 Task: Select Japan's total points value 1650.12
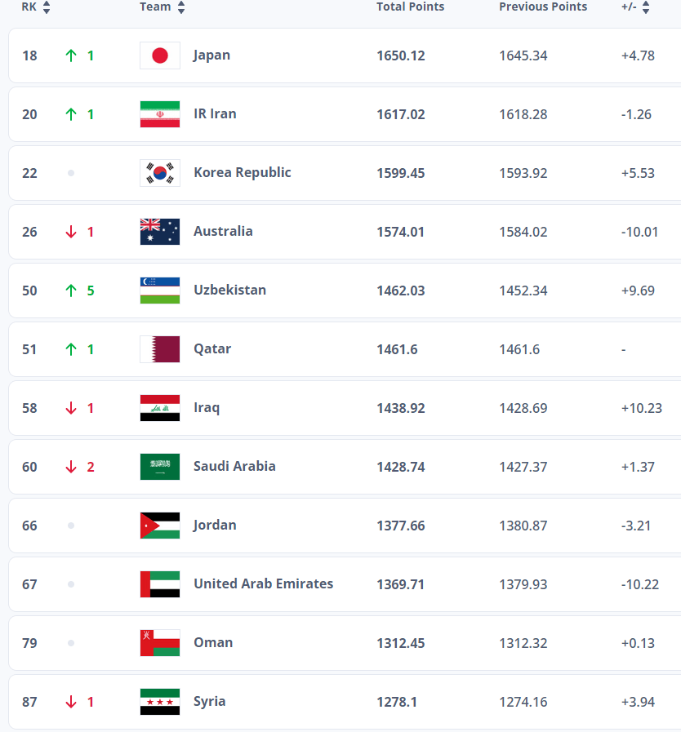point(401,55)
